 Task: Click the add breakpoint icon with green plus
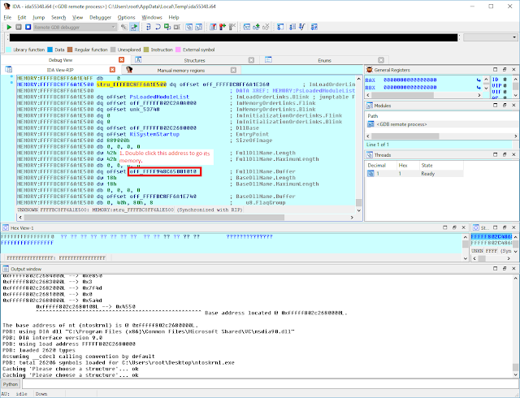pos(223,27)
